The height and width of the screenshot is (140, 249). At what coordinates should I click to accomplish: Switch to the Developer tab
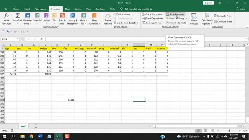pos(100,9)
